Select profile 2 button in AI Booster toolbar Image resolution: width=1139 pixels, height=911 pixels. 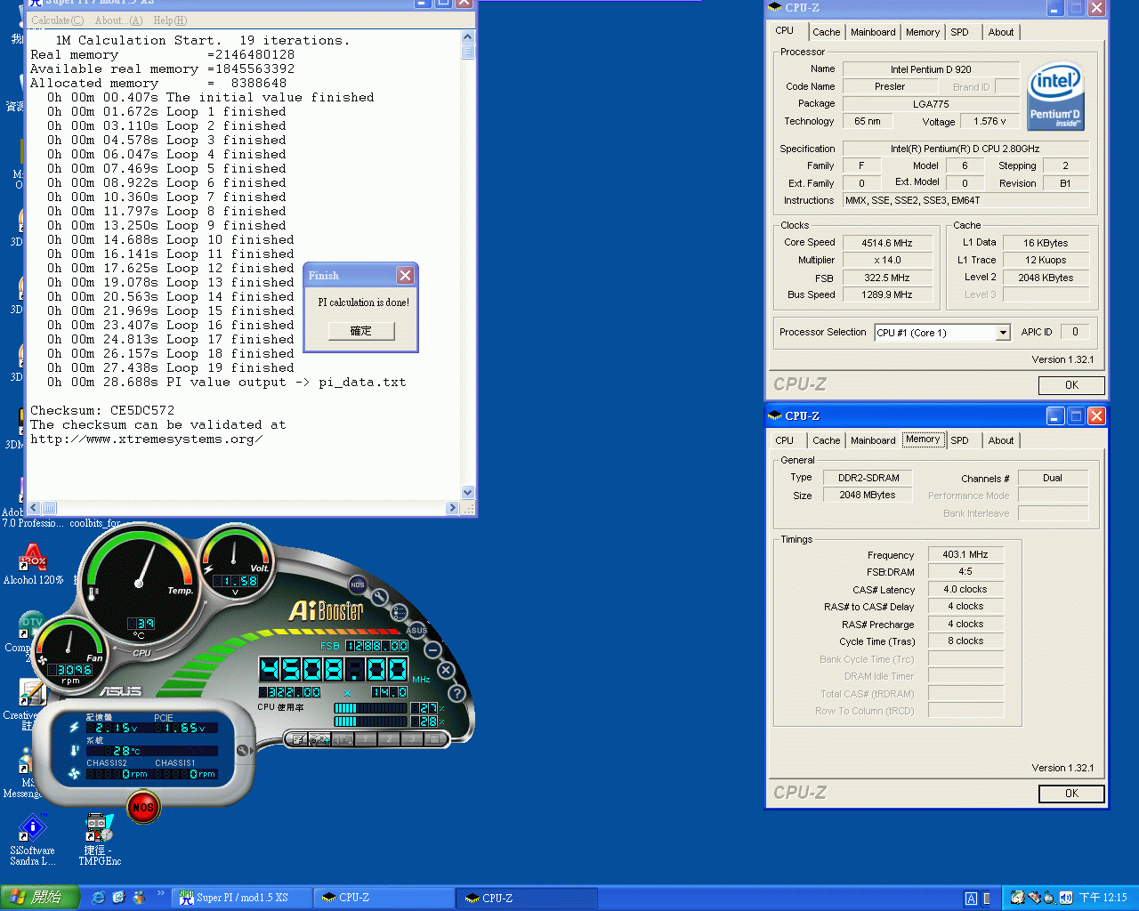pyautogui.click(x=388, y=739)
